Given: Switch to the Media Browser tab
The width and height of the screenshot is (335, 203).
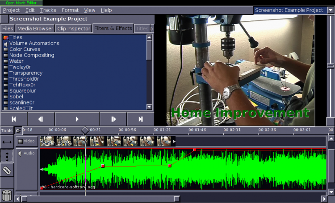Looking at the screenshot, I should 35,28.
